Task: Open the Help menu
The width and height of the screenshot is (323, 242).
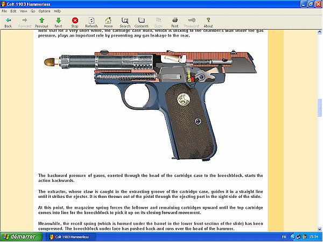Action: pos(57,11)
